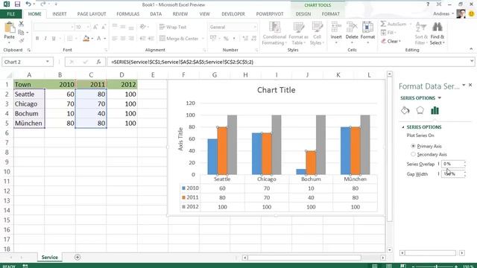Click the Fill Color bucket icon

click(x=86, y=39)
